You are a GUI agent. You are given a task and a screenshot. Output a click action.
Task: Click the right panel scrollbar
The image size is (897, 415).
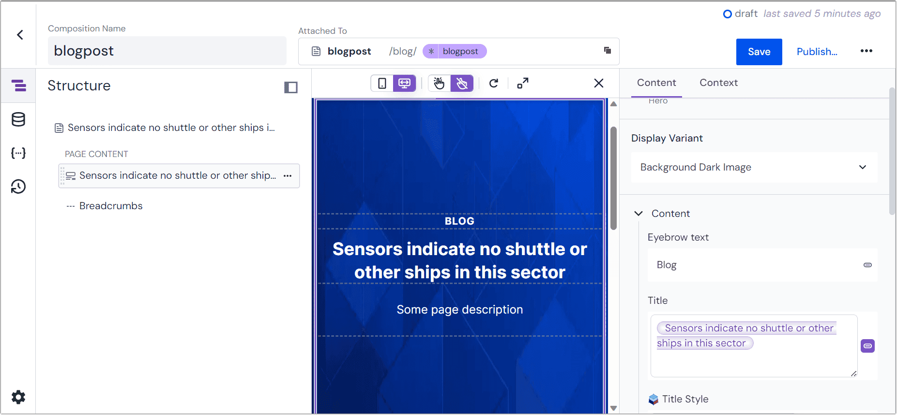click(892, 151)
